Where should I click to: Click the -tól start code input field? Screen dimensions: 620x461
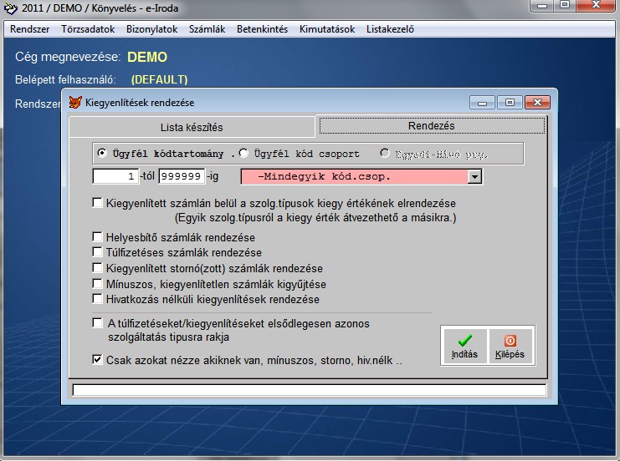[x=115, y=177]
